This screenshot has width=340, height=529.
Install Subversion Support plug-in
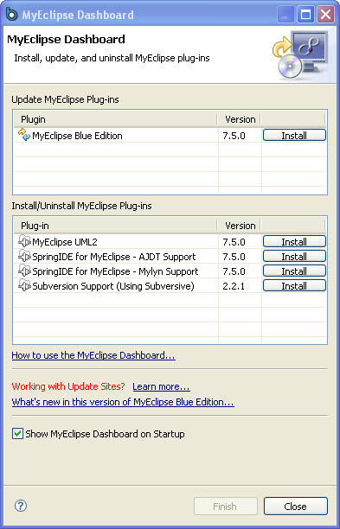(x=294, y=286)
